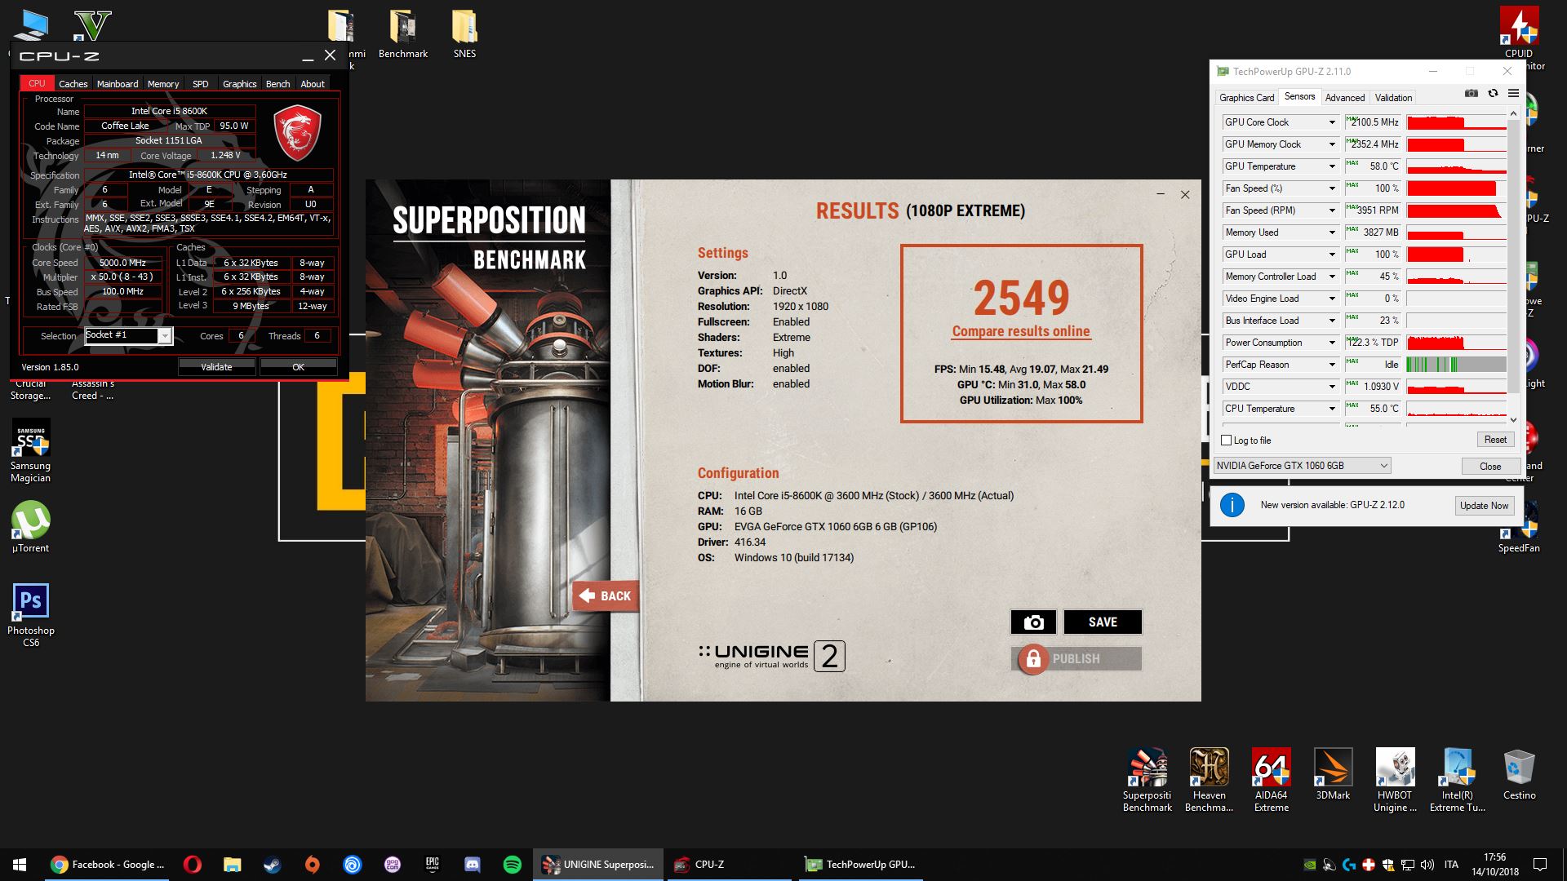Viewport: 1567px width, 881px height.
Task: Click the PerfCap Reason colored graph bar
Action: coord(1456,365)
